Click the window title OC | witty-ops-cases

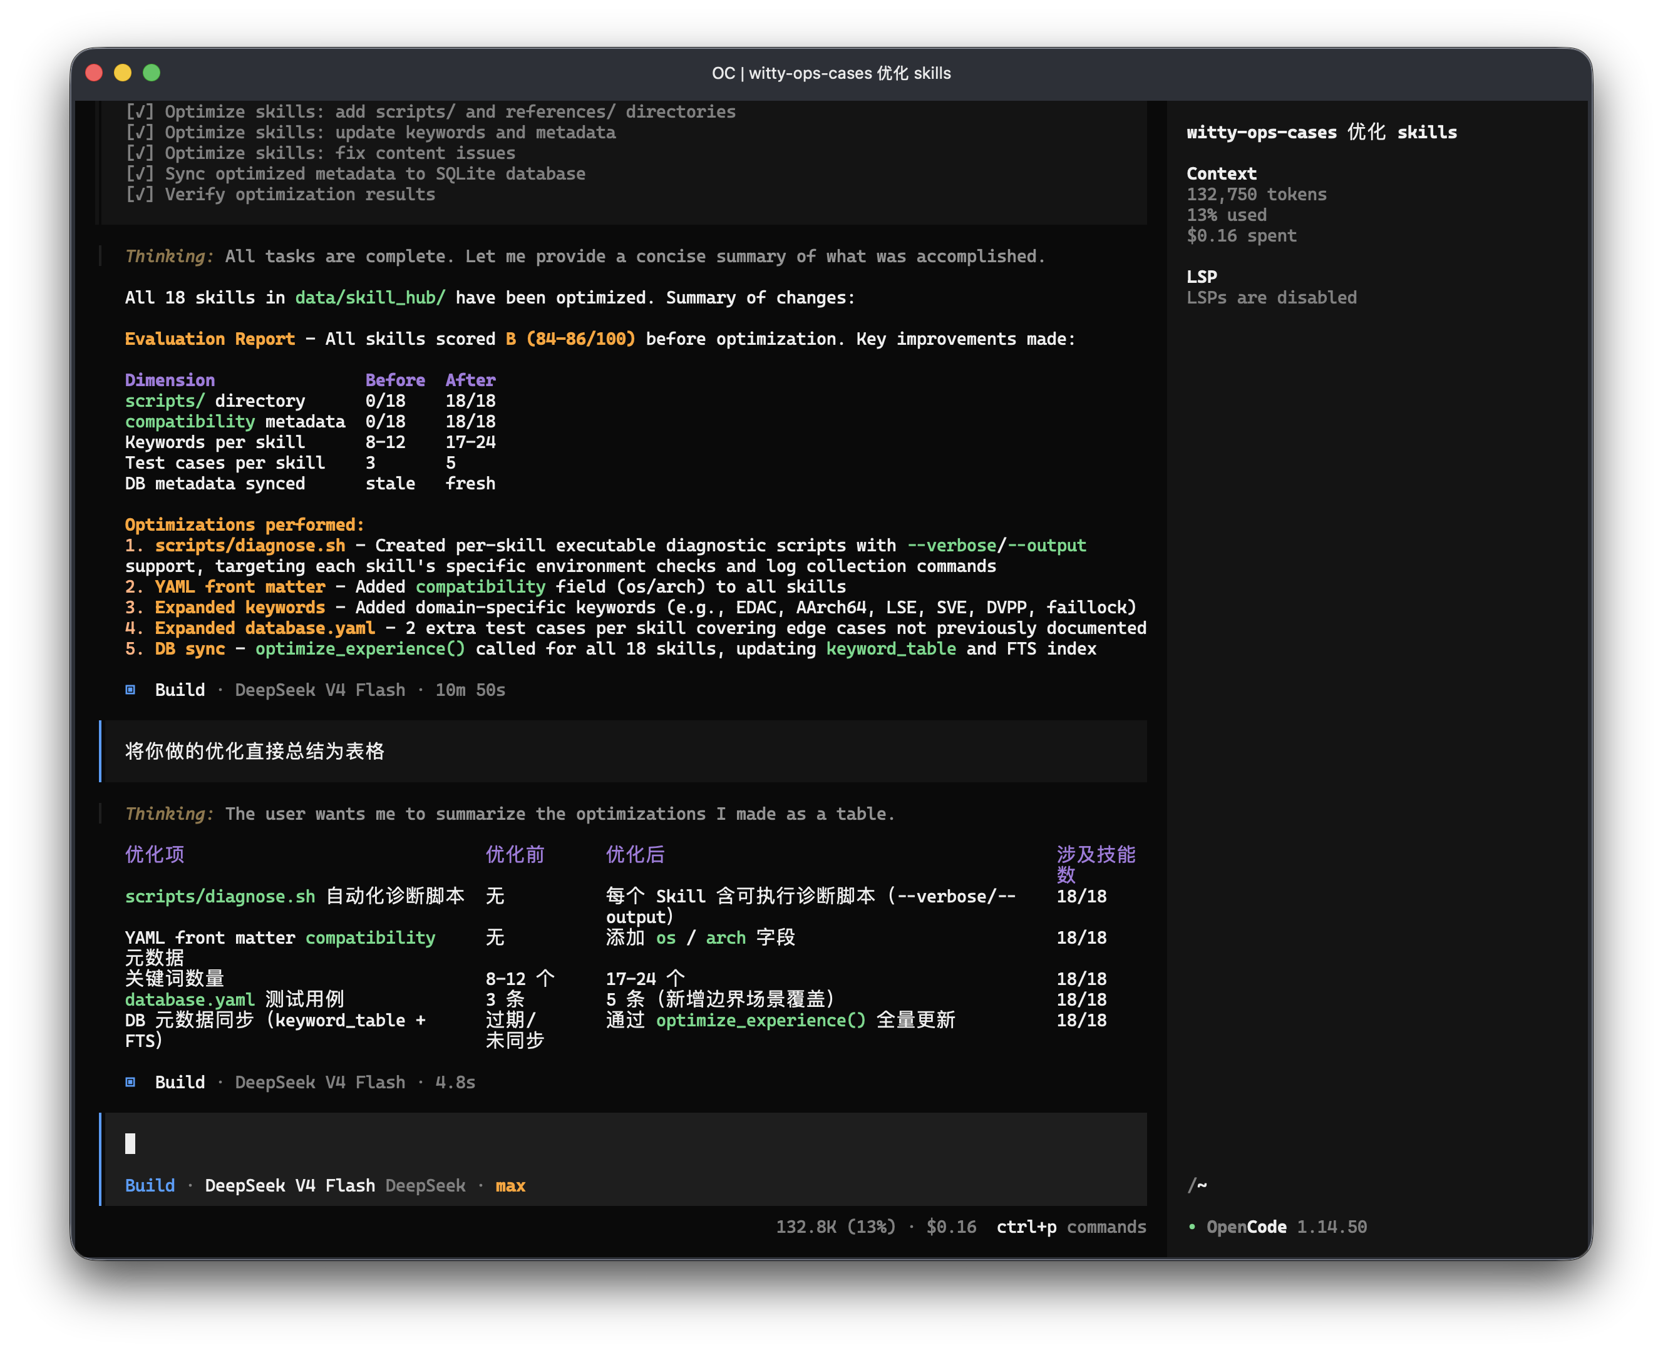(831, 73)
